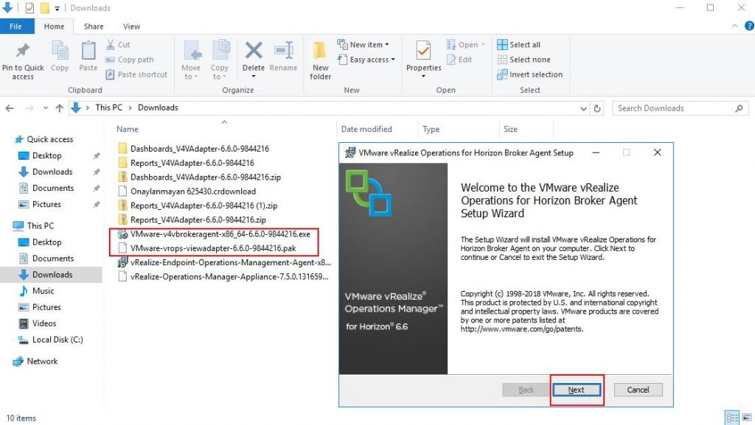Screen dimensions: 755x425
Task: Click This PC in address breadcrumb
Action: click(109, 108)
